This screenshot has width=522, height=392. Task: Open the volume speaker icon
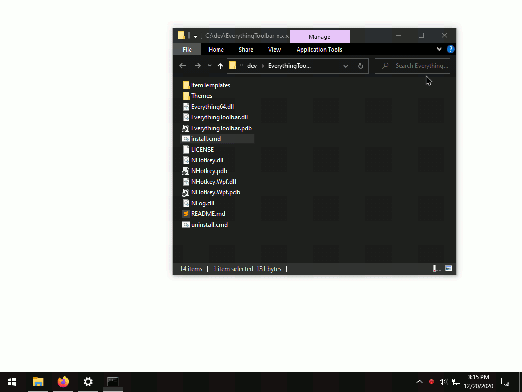tap(443, 382)
